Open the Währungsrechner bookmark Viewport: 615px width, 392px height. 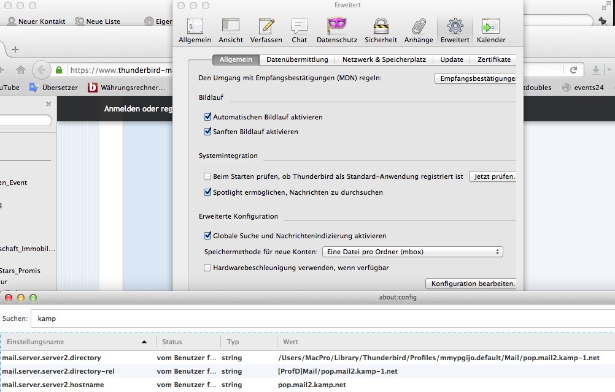126,88
